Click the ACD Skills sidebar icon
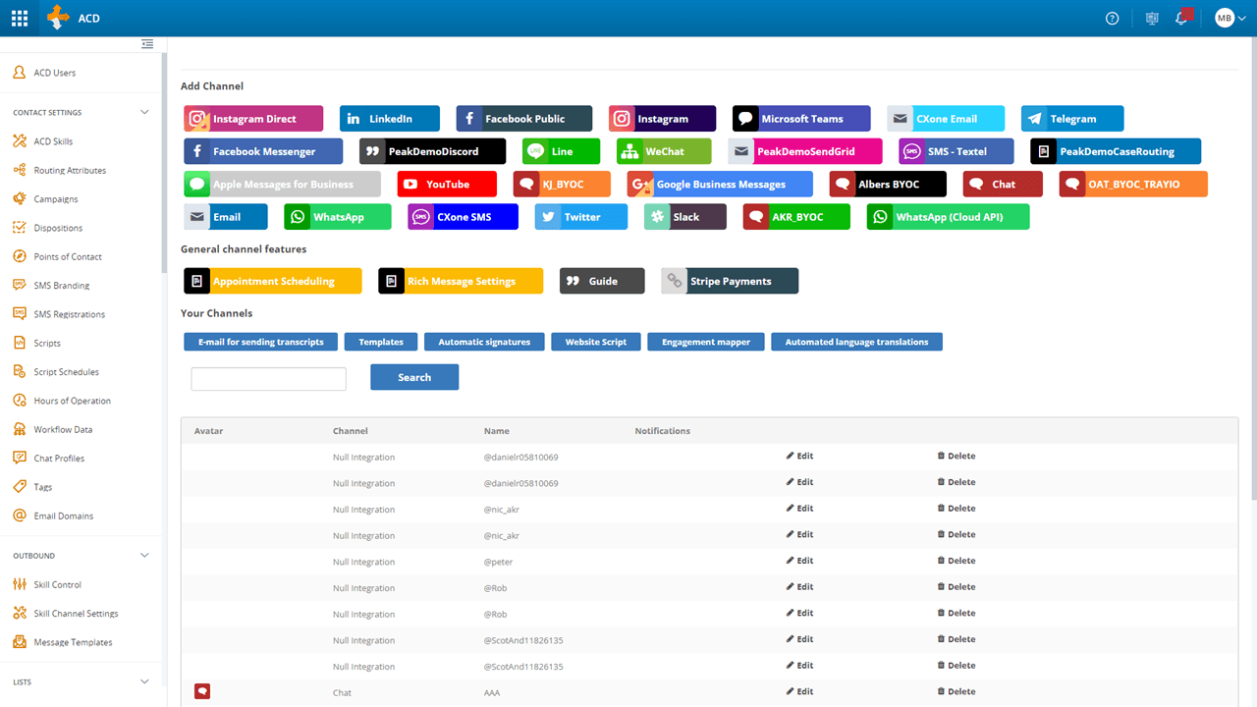The image size is (1257, 707). (19, 141)
